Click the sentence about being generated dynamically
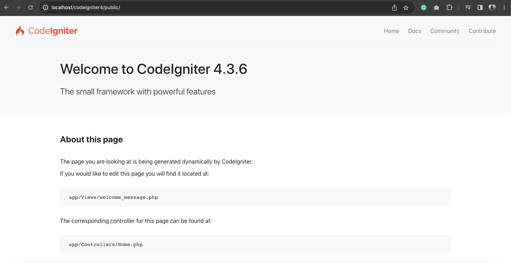The image size is (511, 263). 156,161
